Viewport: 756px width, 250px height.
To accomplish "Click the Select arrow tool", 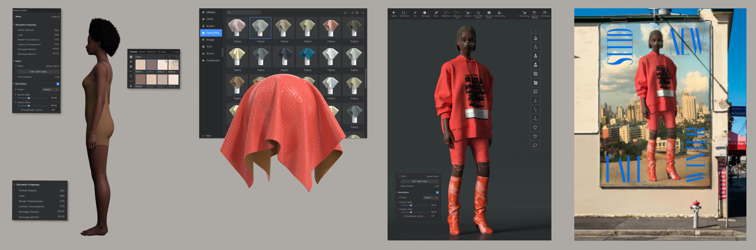I will (394, 13).
